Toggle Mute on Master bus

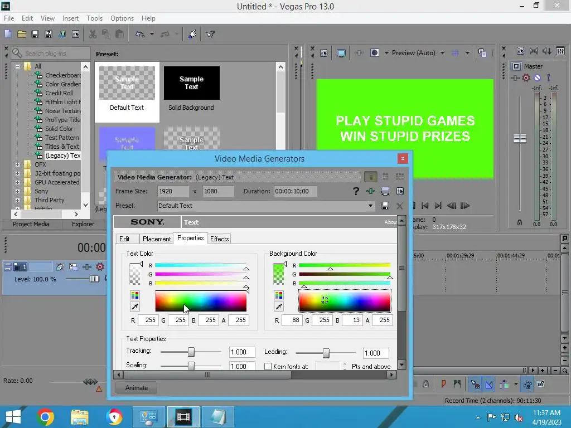pyautogui.click(x=537, y=77)
